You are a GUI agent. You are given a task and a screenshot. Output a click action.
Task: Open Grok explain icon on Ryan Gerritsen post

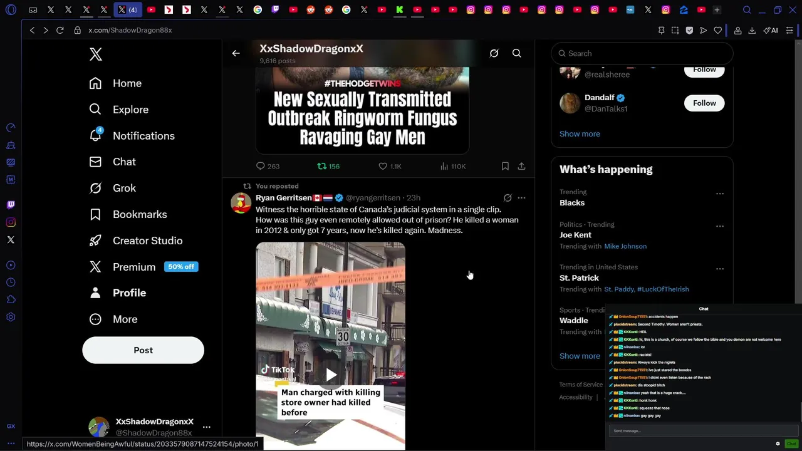508,198
